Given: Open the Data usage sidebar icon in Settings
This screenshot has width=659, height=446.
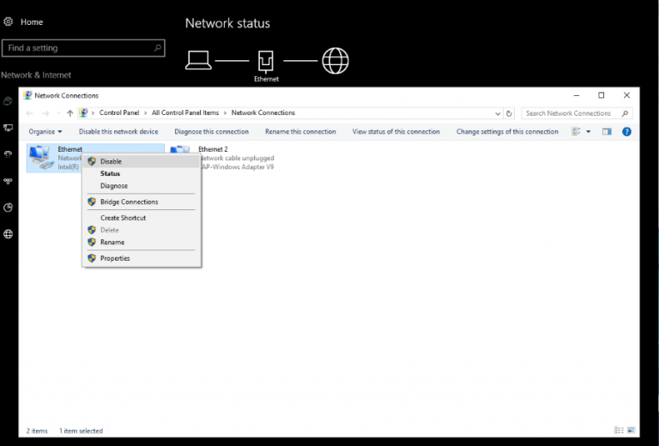Looking at the screenshot, I should pos(8,208).
